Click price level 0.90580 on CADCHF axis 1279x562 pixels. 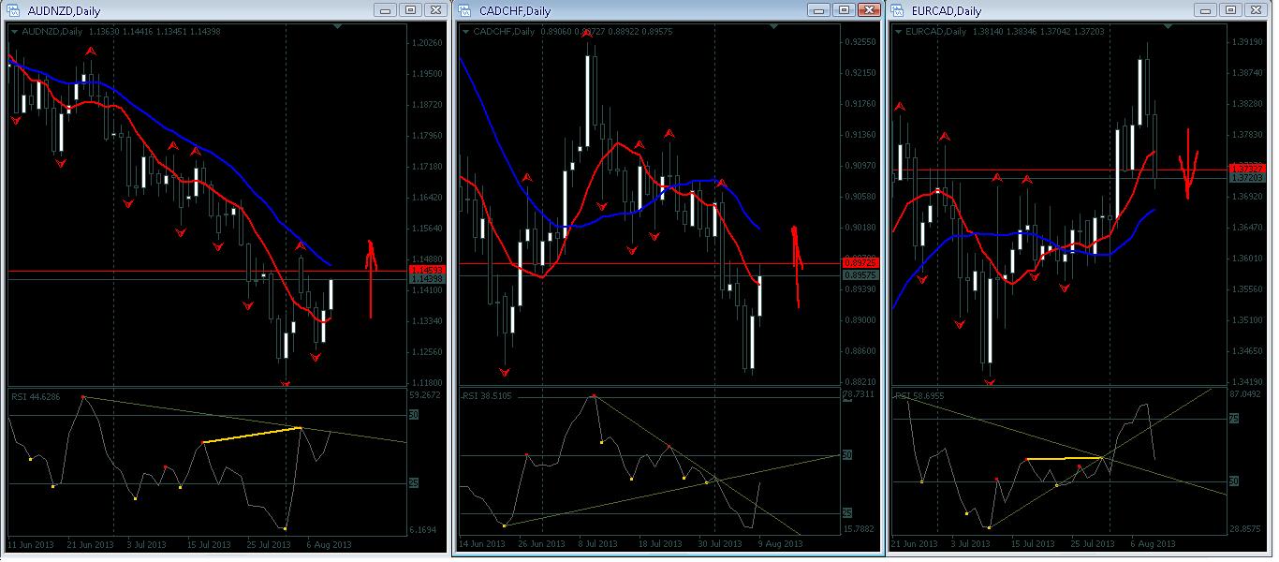tap(860, 197)
